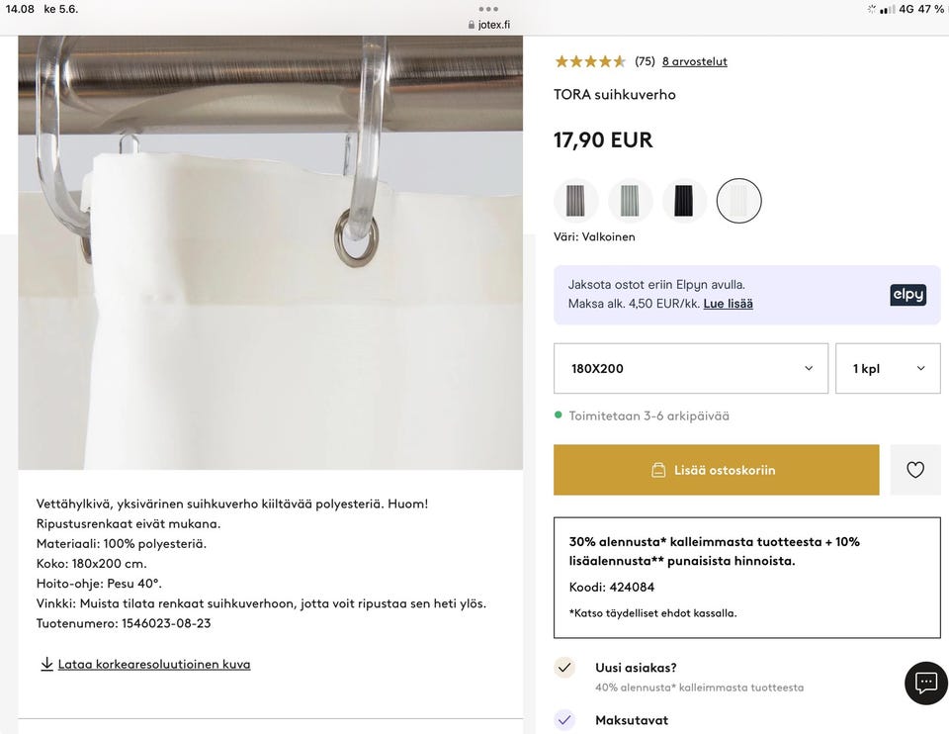
Task: Click the Uusi asiakas checkmark icon
Action: tap(564, 668)
